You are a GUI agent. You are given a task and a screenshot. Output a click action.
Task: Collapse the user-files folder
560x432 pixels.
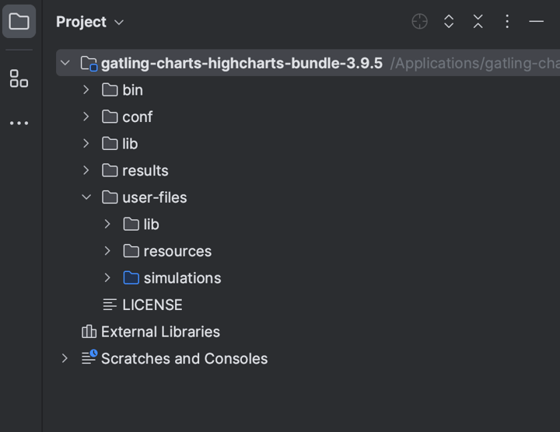coord(86,197)
